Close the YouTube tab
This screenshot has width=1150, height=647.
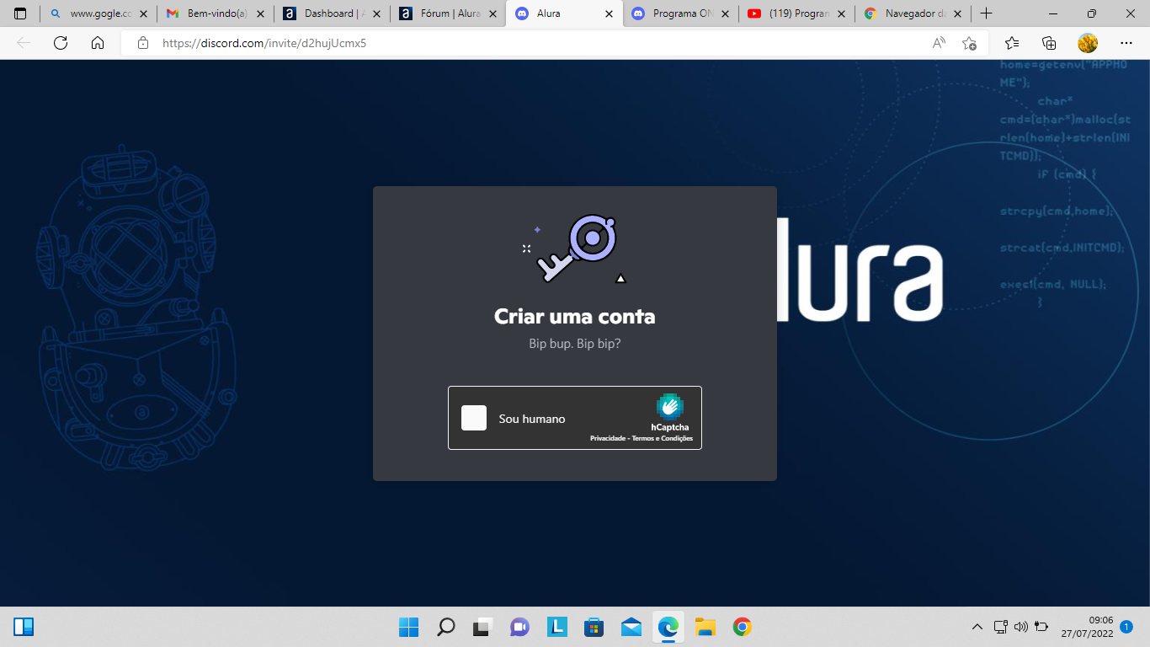click(841, 13)
